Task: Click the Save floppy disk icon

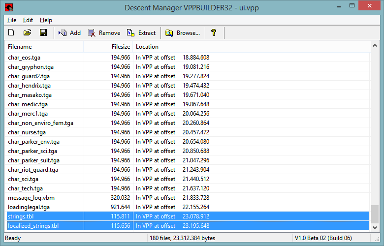Action: [x=43, y=33]
